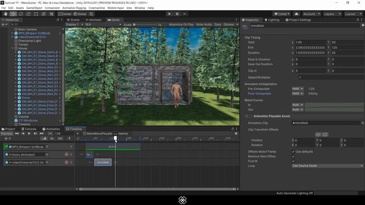Open the Layout dropdown

pyautogui.click(x=353, y=14)
